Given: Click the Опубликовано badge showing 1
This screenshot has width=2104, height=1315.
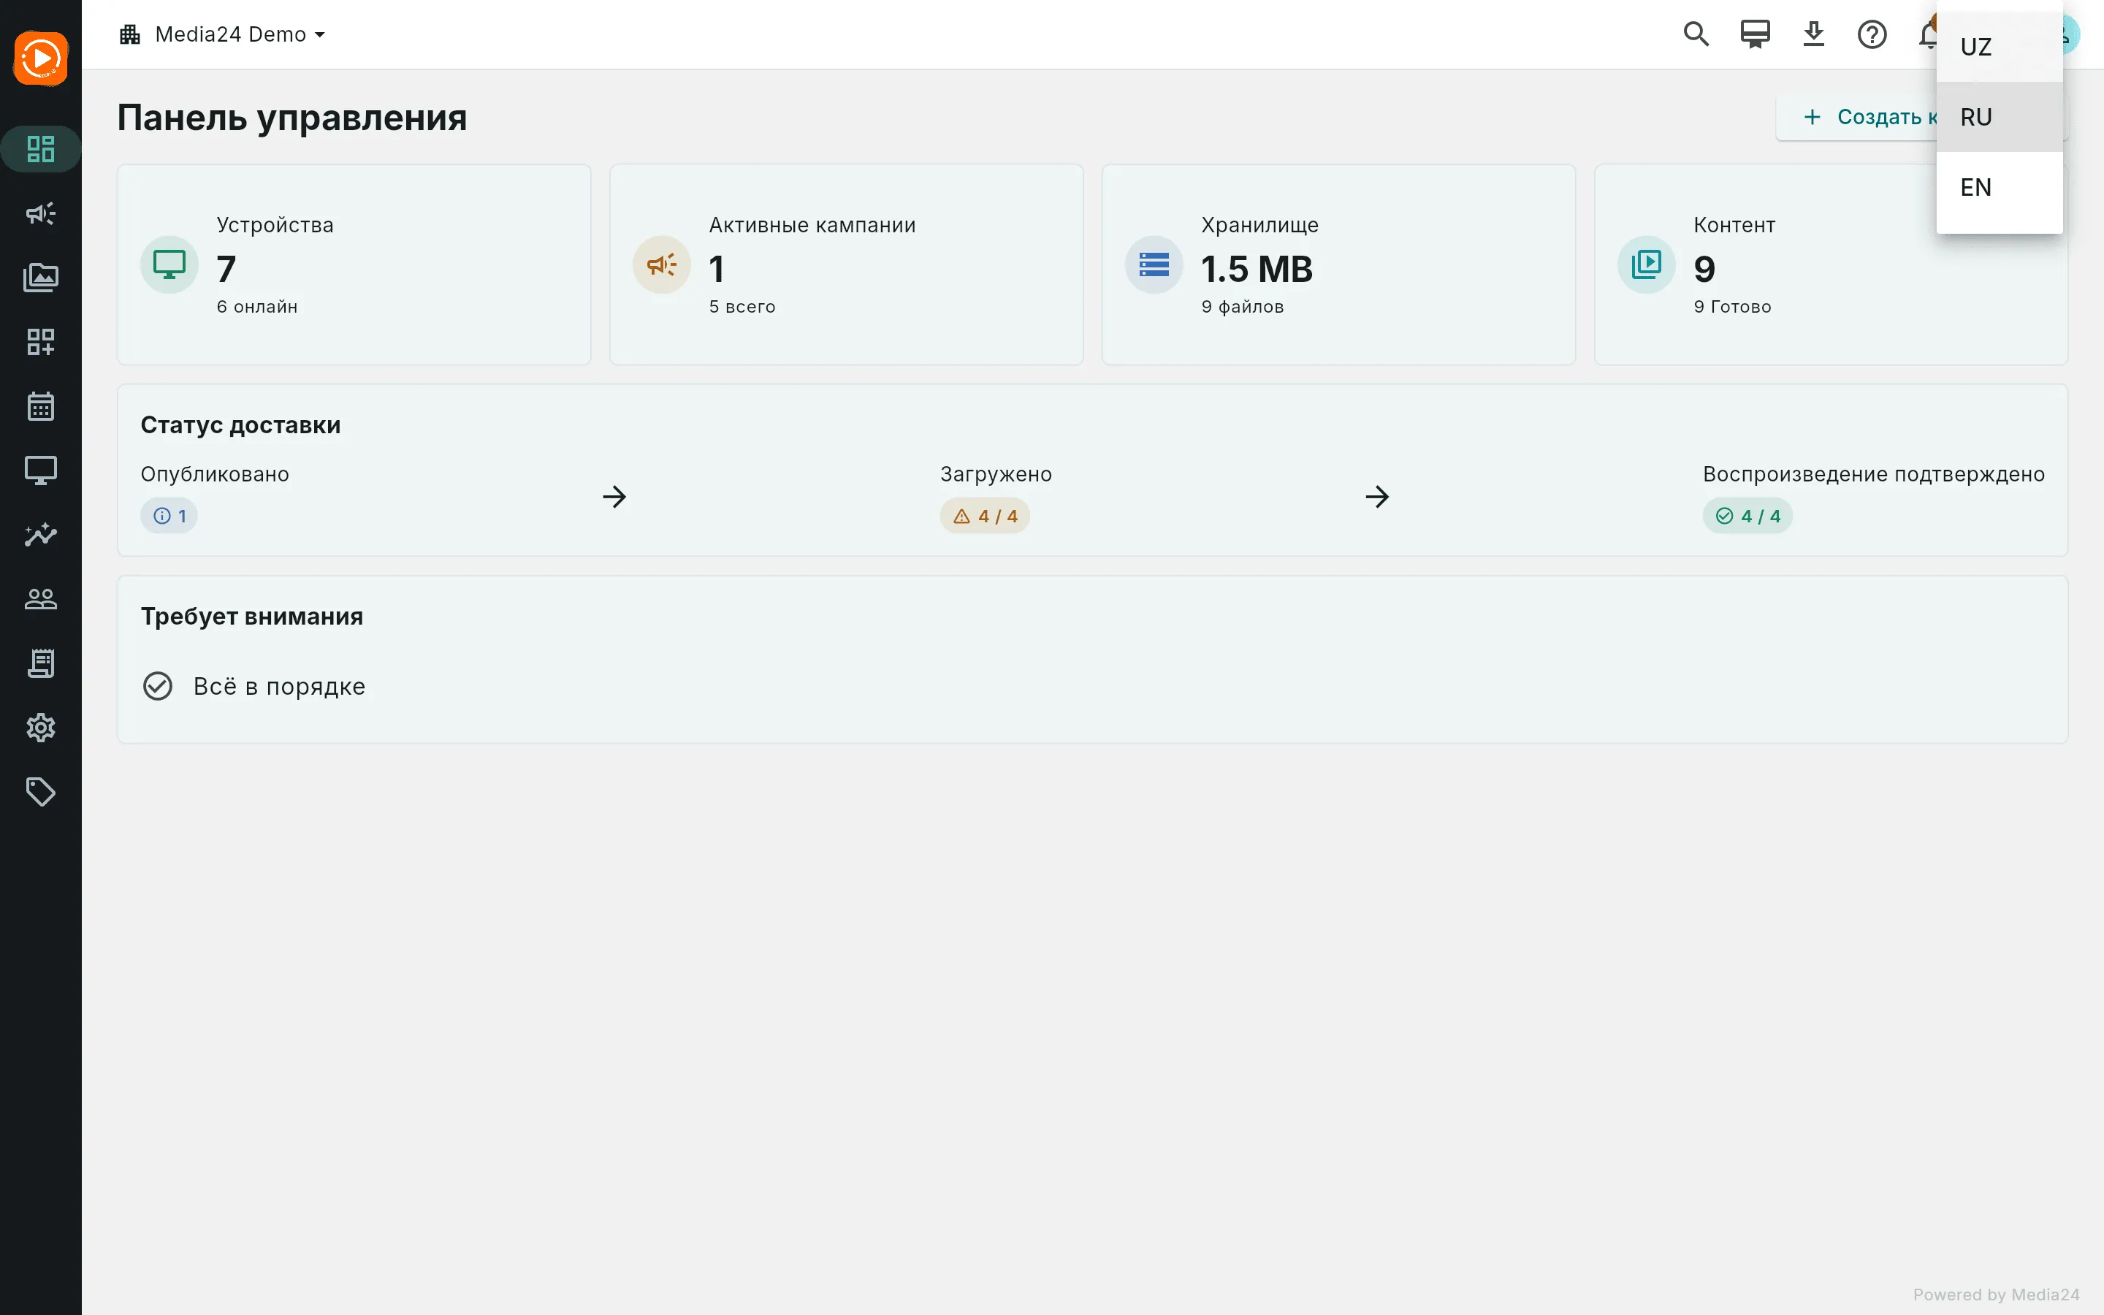Looking at the screenshot, I should (x=169, y=516).
